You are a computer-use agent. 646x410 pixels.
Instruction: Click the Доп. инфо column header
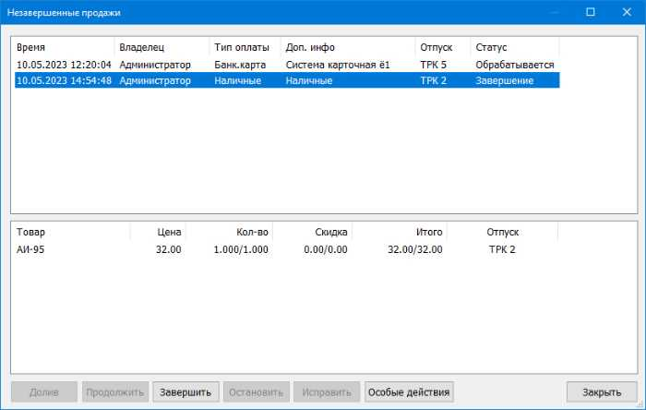347,47
